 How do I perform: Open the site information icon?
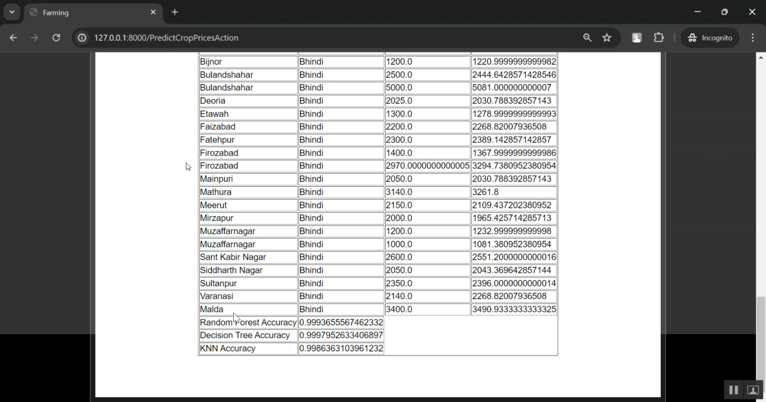[82, 38]
